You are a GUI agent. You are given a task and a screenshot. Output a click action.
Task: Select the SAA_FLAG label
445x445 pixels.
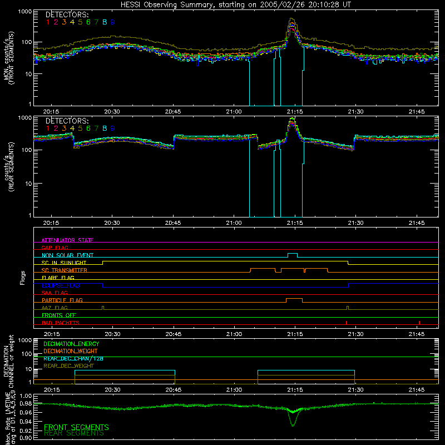[55, 293]
